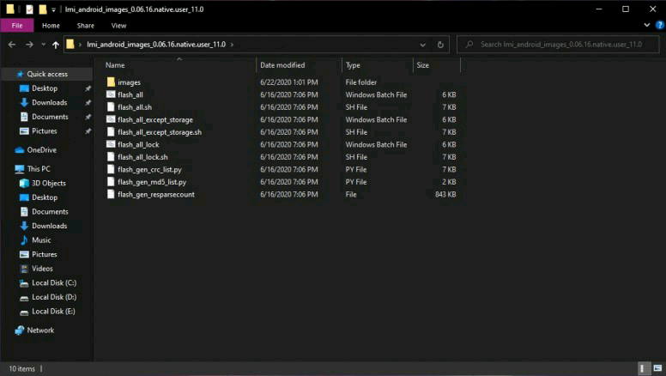Click the flash_all batch file icon
The width and height of the screenshot is (666, 376).
[x=111, y=94]
